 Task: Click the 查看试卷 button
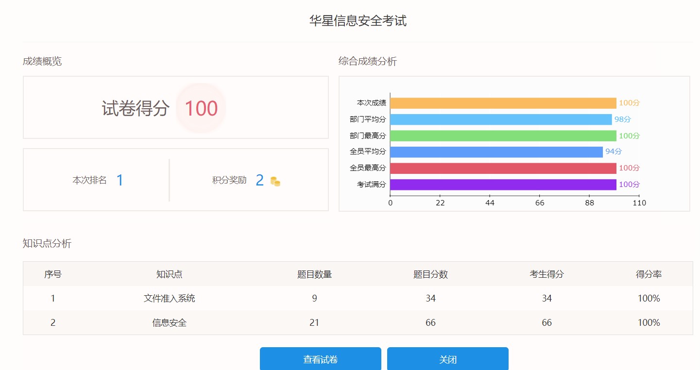tap(320, 359)
